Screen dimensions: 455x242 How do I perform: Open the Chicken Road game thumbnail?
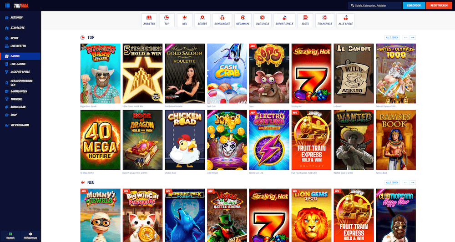tap(185, 140)
